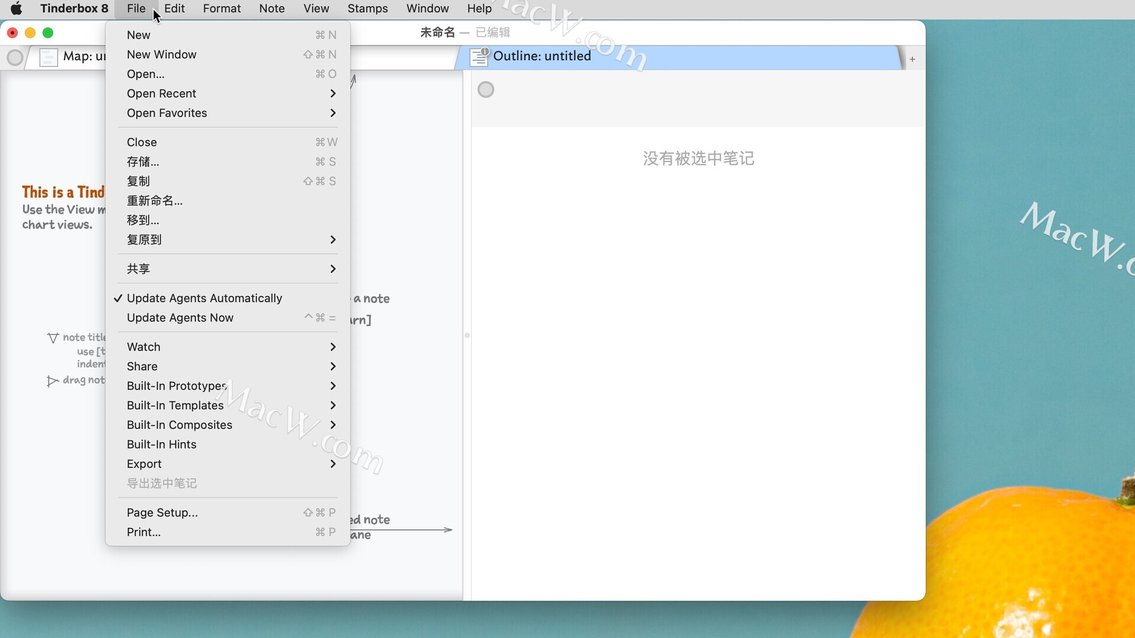Screen dimensions: 1135x638
Task: Click the Outline tab document icon
Action: point(479,57)
